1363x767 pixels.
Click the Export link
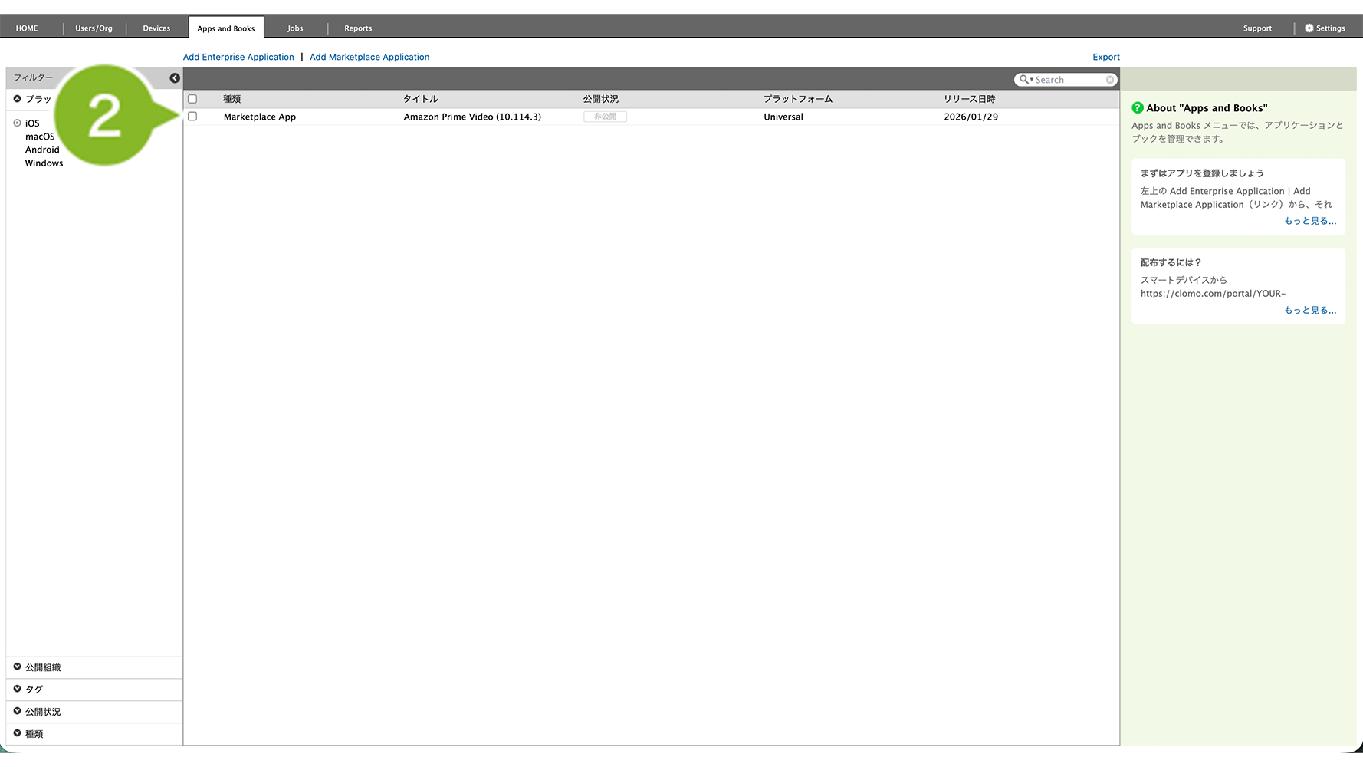(x=1105, y=57)
